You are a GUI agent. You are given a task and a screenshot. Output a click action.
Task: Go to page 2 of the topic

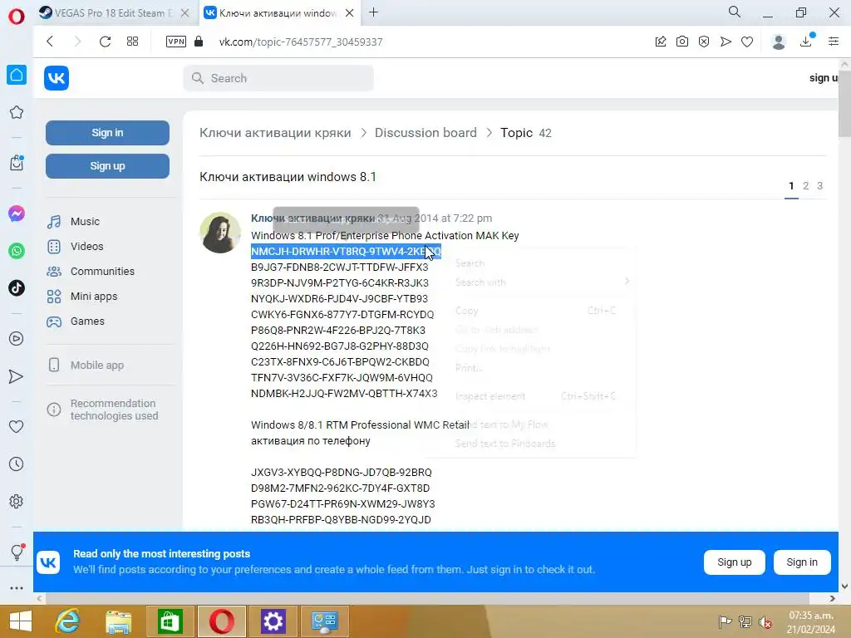point(805,186)
